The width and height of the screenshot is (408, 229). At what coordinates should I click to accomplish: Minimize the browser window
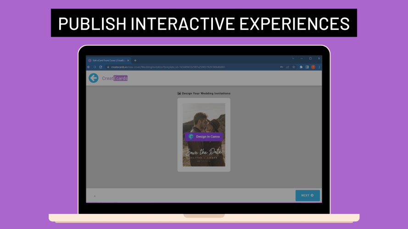[302, 59]
